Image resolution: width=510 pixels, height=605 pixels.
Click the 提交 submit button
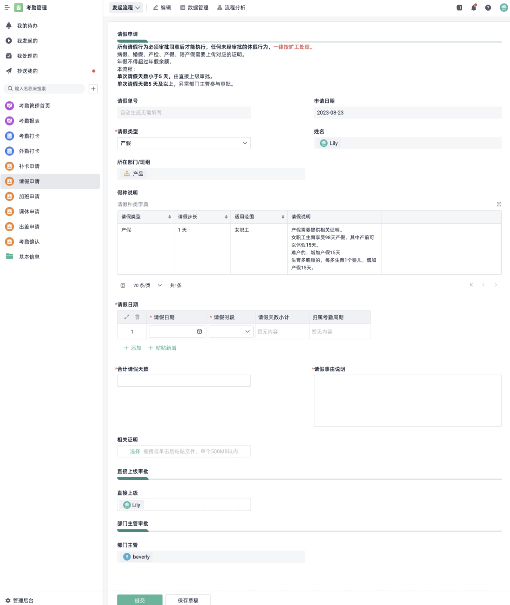(140, 600)
